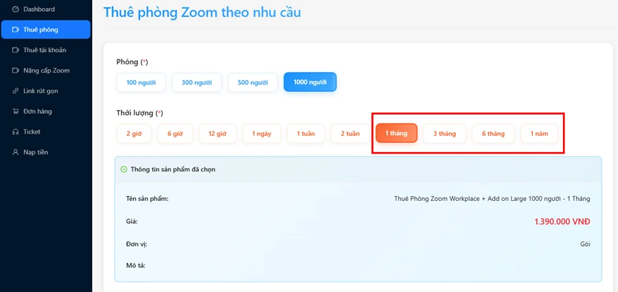618x292 pixels.
Task: Click the page title Thuê phòng Zoom theo nhu cầu
Action: (202, 12)
